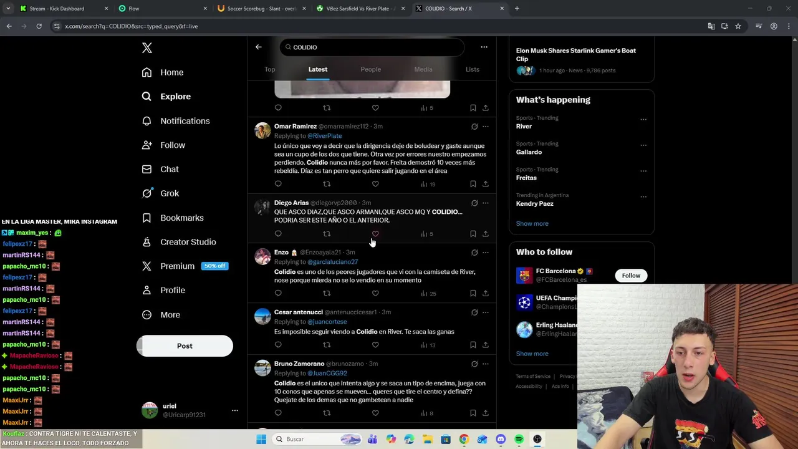Bookmark Omar Ramirez's post
Image resolution: width=798 pixels, height=449 pixels.
[473, 184]
